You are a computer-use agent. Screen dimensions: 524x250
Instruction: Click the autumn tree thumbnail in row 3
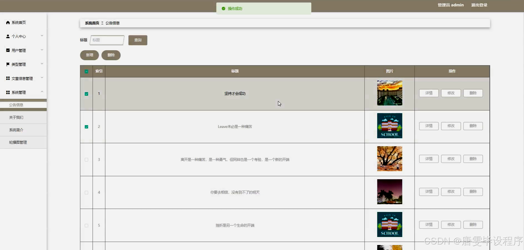pyautogui.click(x=390, y=159)
